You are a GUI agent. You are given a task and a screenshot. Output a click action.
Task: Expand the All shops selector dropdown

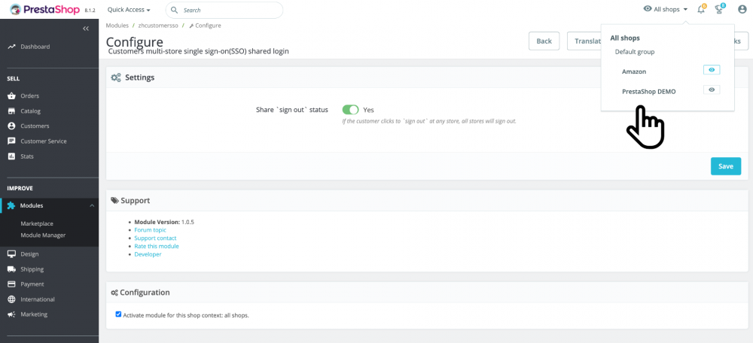coord(666,10)
